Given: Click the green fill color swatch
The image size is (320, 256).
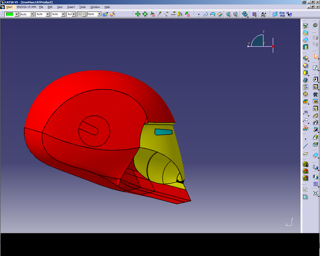Looking at the screenshot, I should 9,14.
